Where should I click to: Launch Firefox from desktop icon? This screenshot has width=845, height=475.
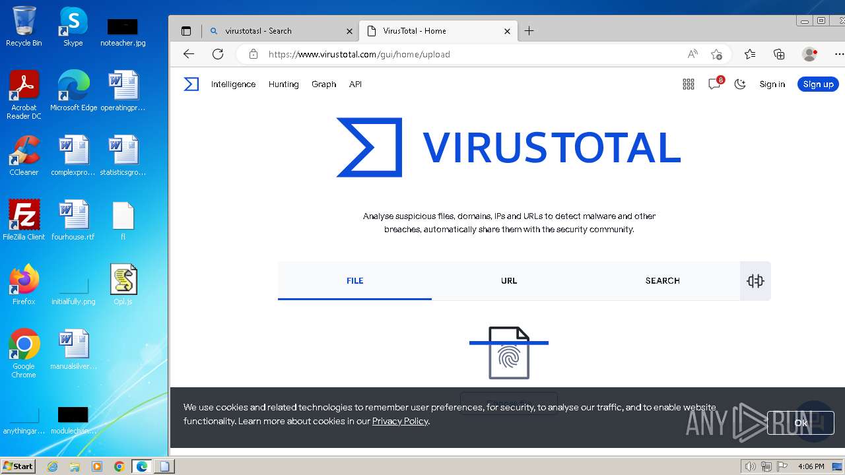point(24,285)
